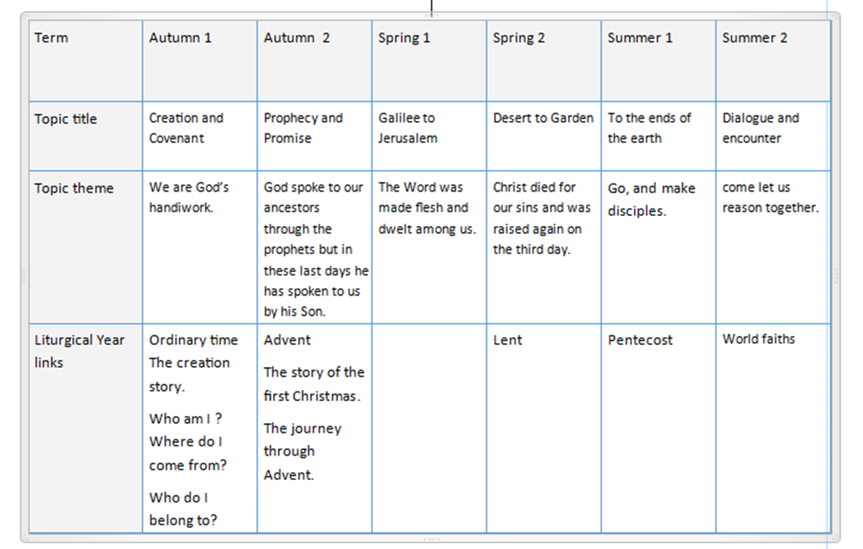This screenshot has width=863, height=549.
Task: Click the 'Term' header cell
Action: coord(86,61)
